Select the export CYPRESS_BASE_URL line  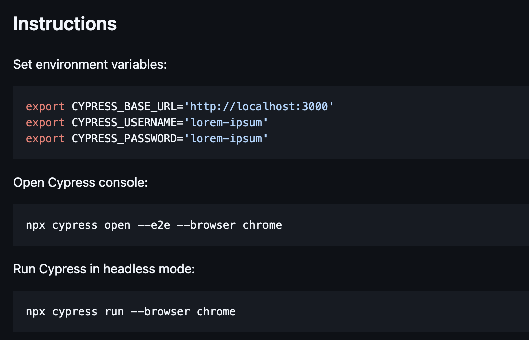[x=179, y=106]
